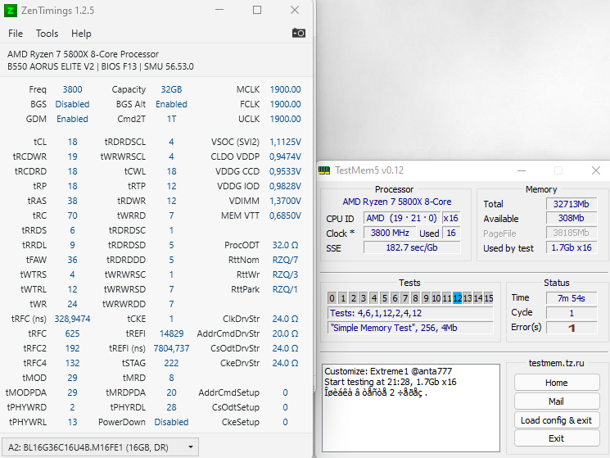Click the TestMem5 title bar memory icon
Viewport: 610px width, 458px height.
point(324,170)
